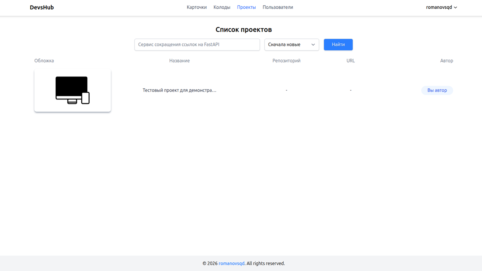Click the URL column header

point(350,61)
